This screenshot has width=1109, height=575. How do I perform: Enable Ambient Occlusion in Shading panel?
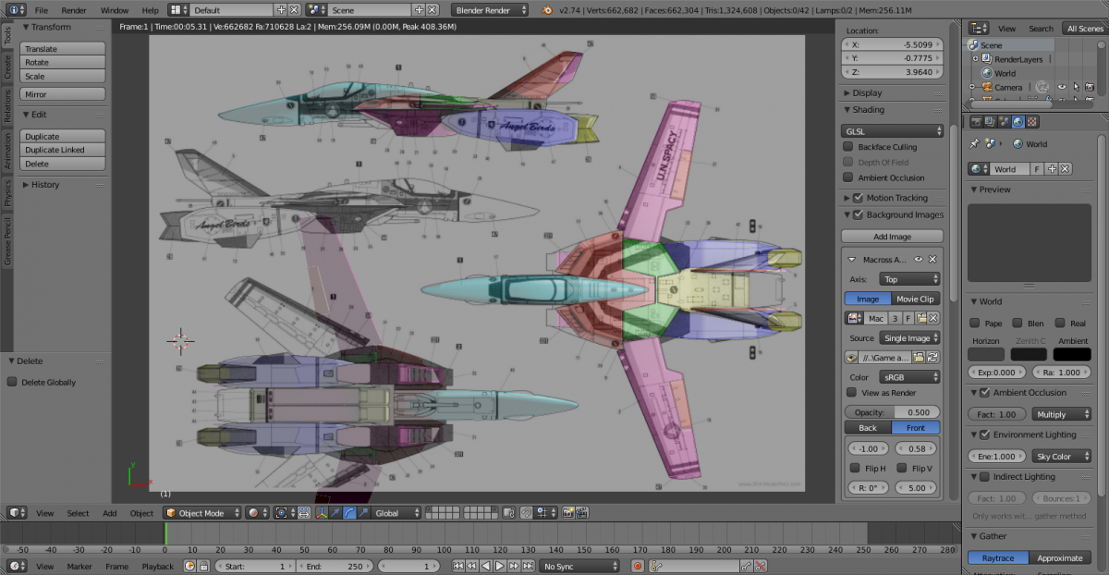(848, 177)
